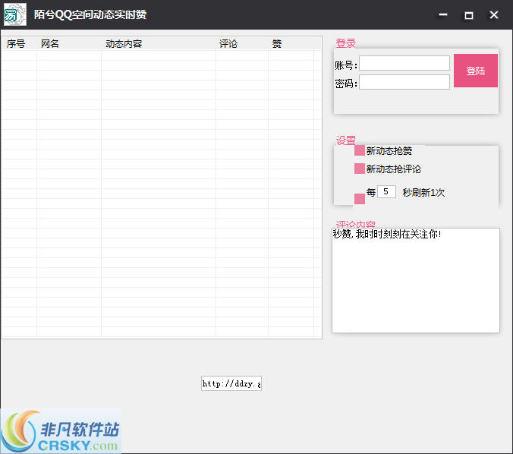Click the 动态内容 column header
The height and width of the screenshot is (454, 513).
click(158, 43)
